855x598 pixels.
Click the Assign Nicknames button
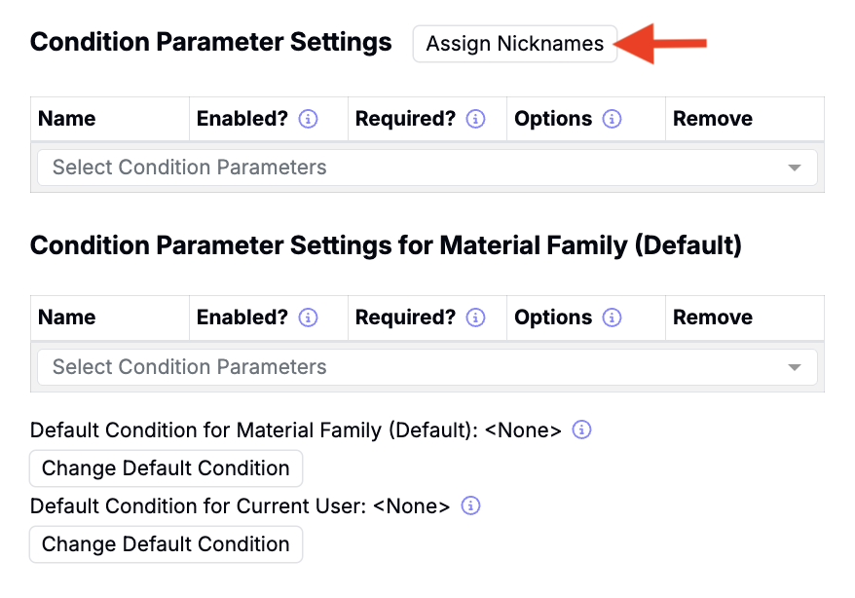(x=515, y=44)
